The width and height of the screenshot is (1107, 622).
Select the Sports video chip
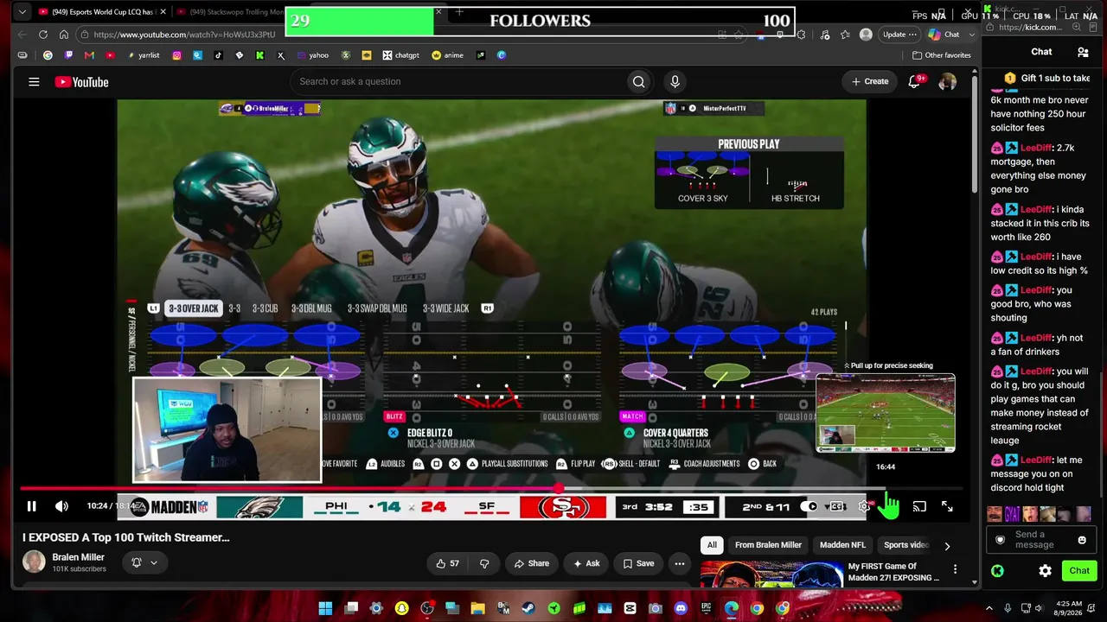pyautogui.click(x=905, y=545)
